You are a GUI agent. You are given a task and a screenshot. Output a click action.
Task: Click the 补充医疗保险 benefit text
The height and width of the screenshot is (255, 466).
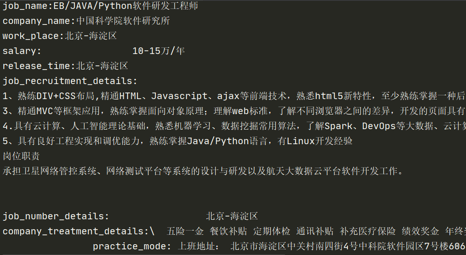pyautogui.click(x=368, y=231)
